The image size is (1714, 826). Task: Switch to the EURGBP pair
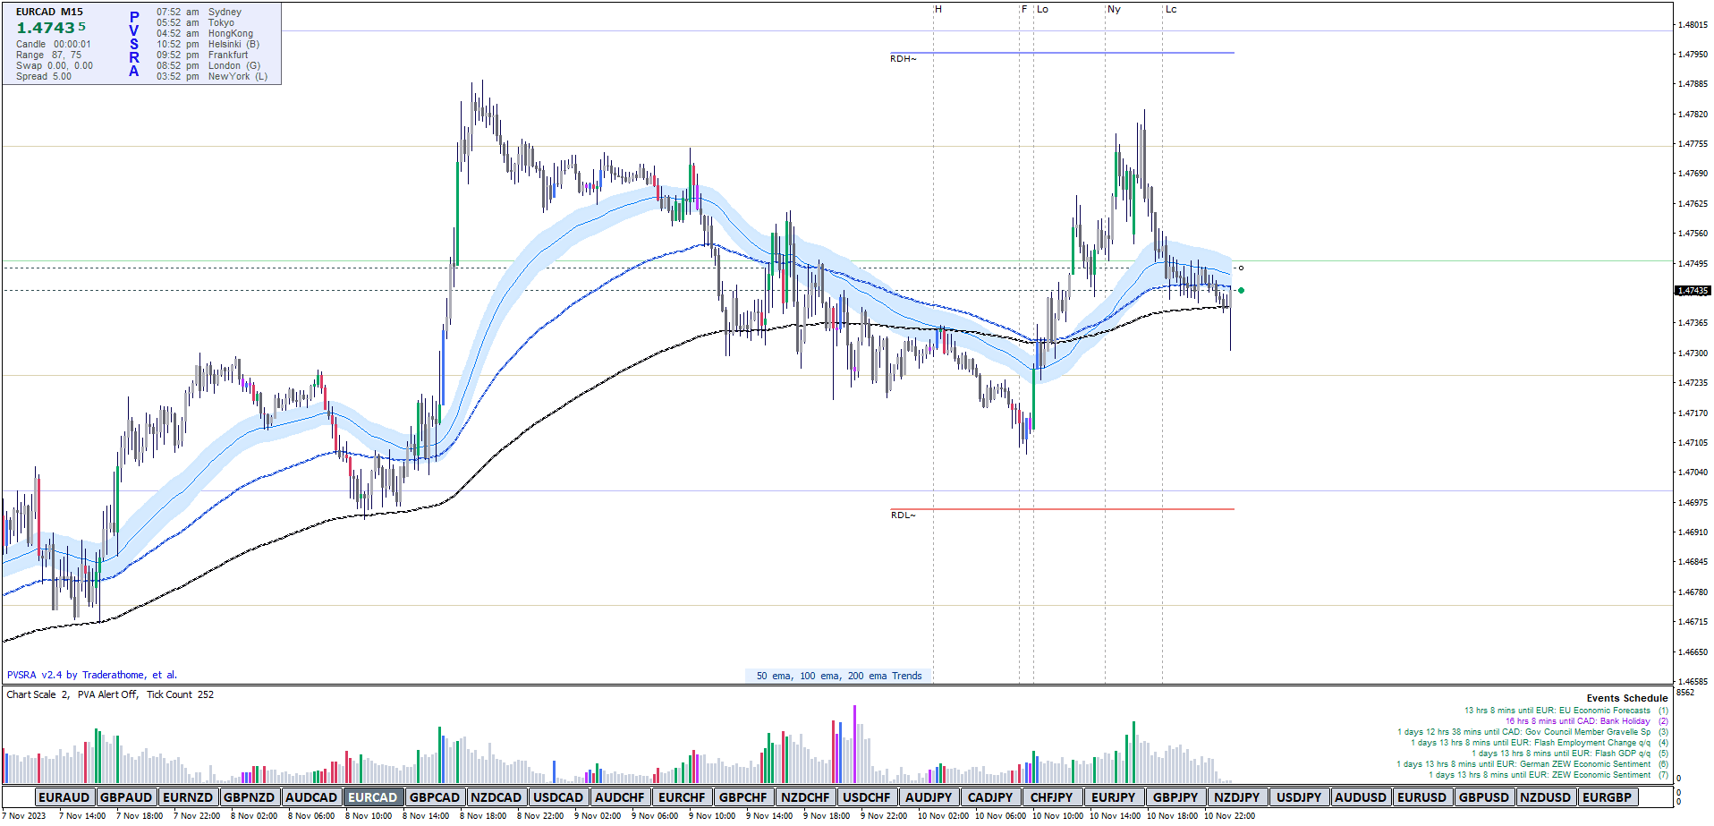pos(1607,797)
